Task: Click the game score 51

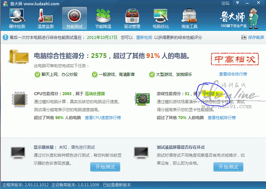Action: coord(187,94)
